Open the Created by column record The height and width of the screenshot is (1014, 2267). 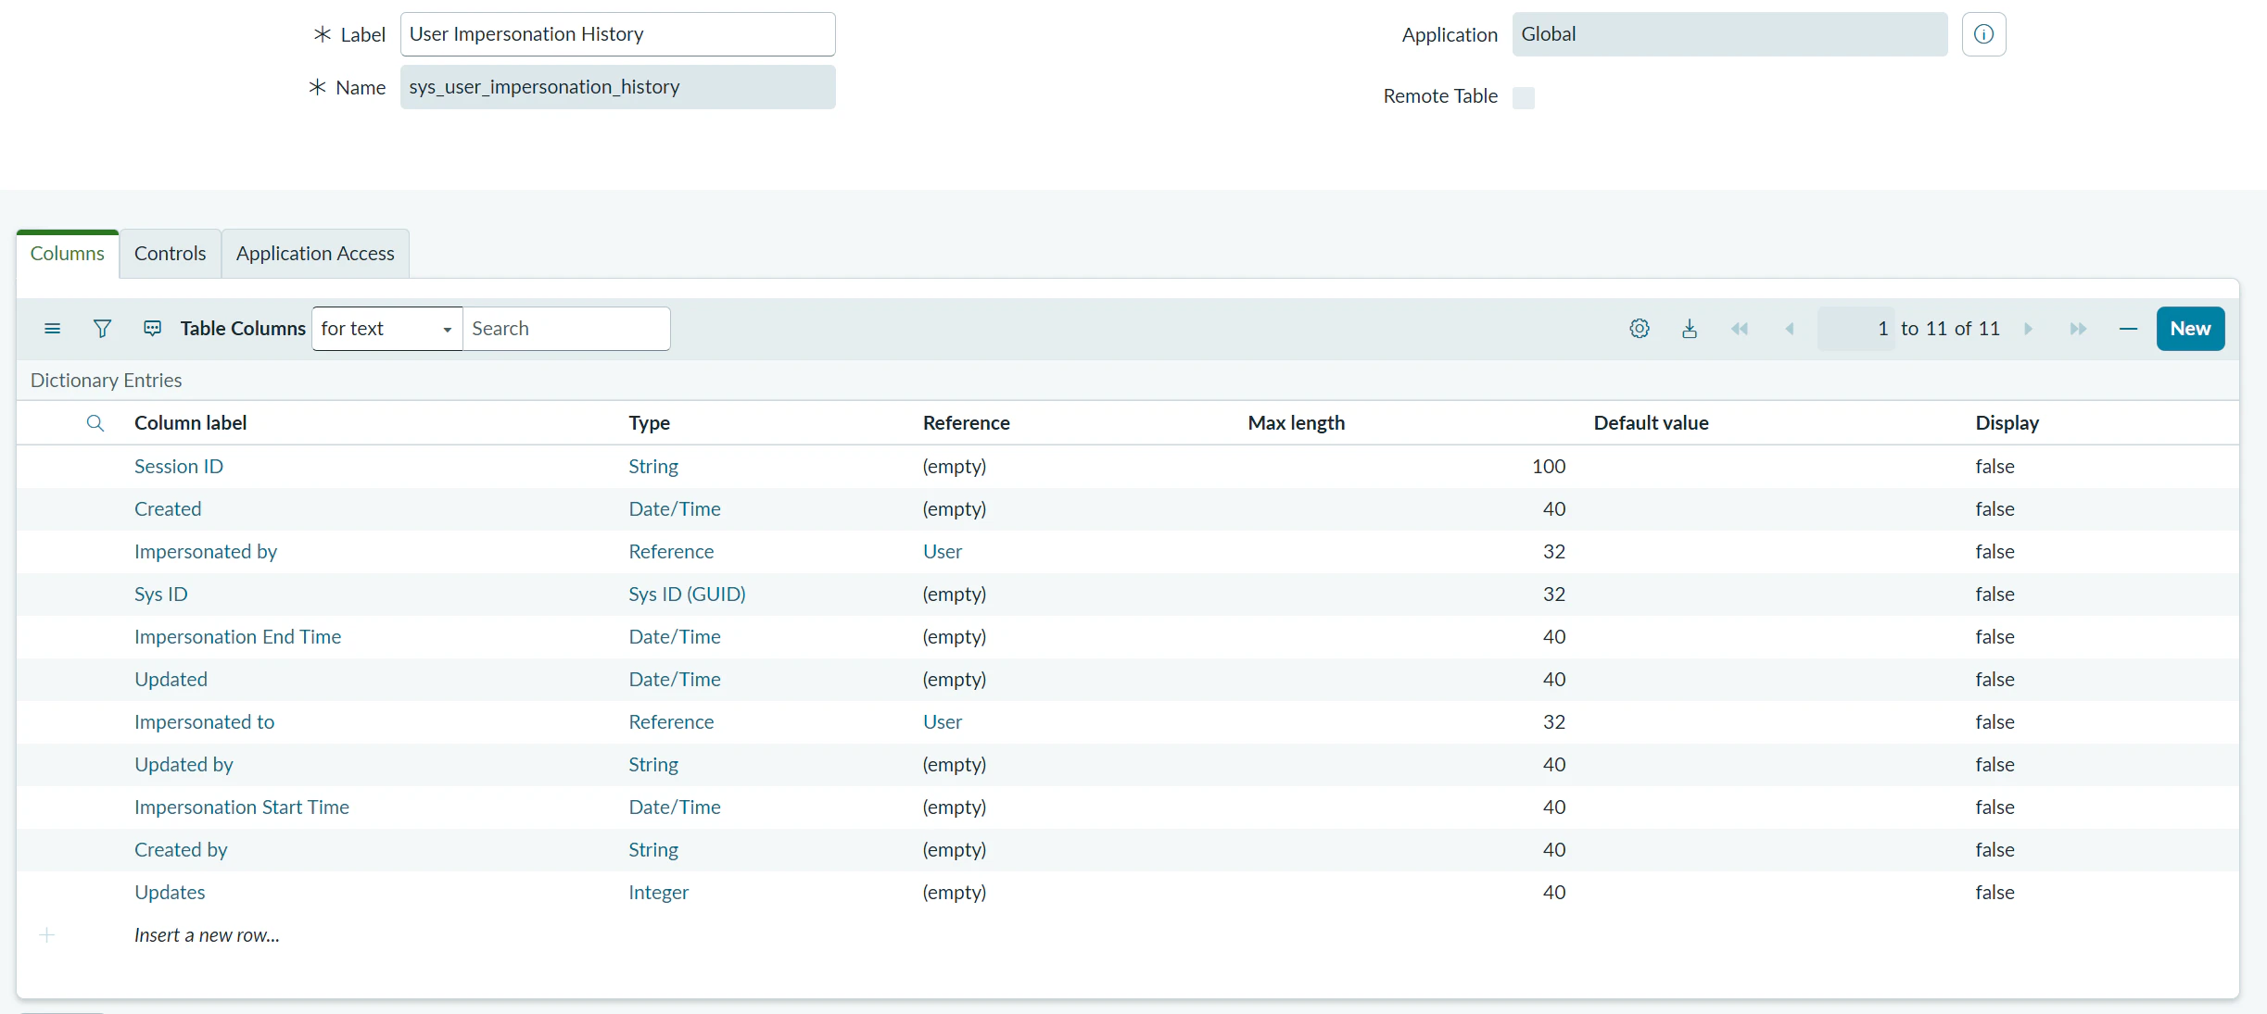181,850
